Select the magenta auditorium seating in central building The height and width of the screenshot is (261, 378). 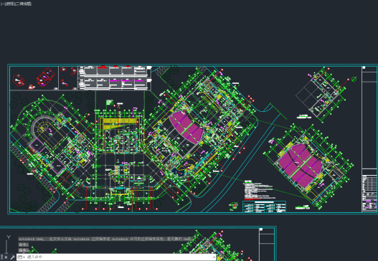pyautogui.click(x=186, y=127)
